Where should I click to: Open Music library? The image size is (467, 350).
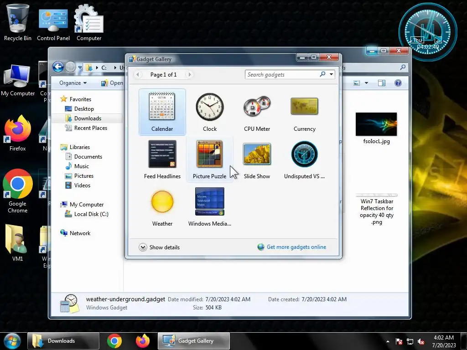[x=77, y=166]
